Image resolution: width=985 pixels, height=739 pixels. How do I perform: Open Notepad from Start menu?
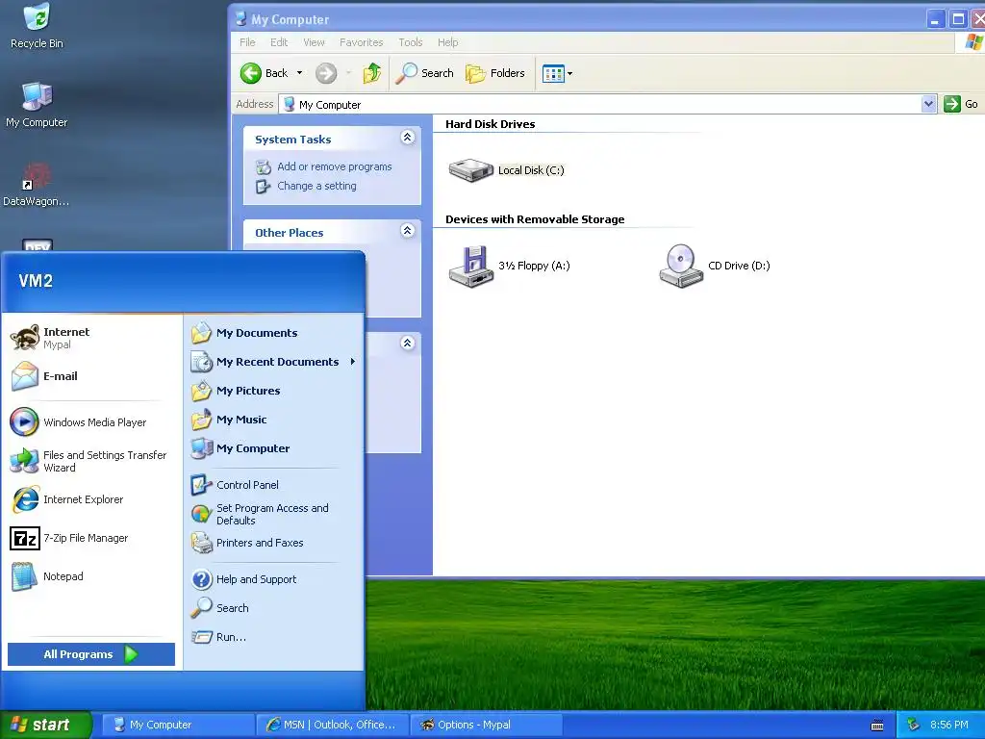(x=91, y=577)
